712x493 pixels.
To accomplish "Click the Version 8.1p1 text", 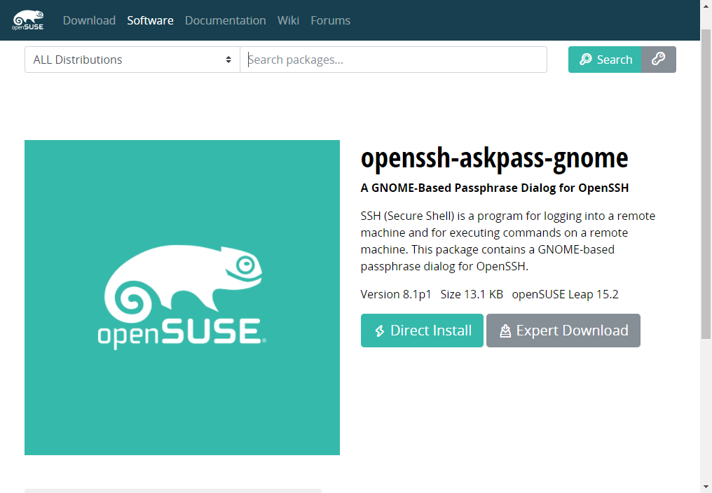I will [396, 294].
